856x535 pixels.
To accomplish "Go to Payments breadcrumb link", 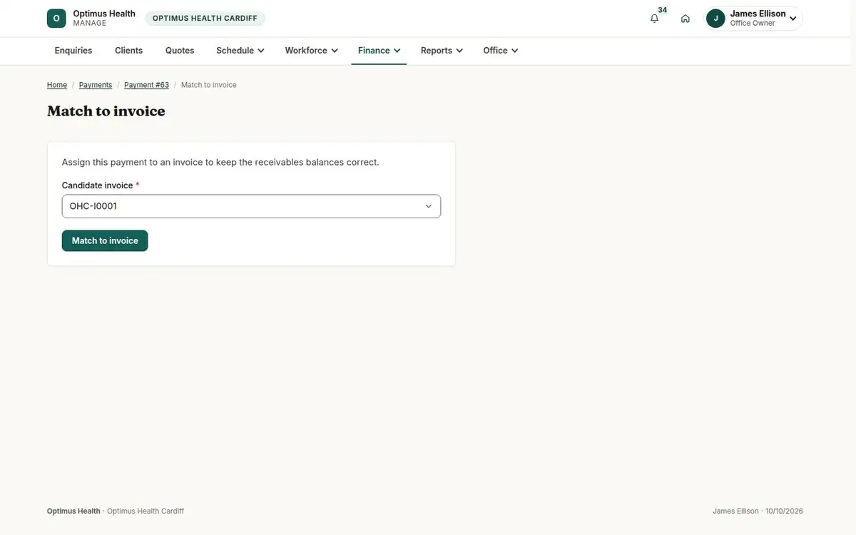I will click(96, 85).
